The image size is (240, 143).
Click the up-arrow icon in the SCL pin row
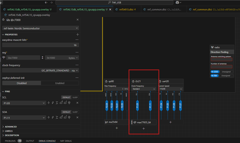click(x=48, y=103)
